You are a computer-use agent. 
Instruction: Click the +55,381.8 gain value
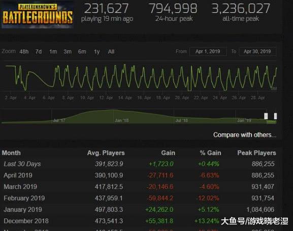coord(159,221)
